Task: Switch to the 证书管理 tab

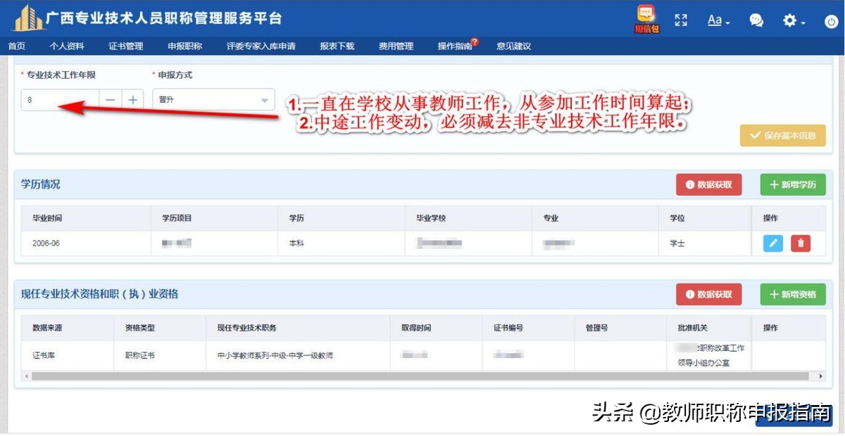Action: [125, 46]
